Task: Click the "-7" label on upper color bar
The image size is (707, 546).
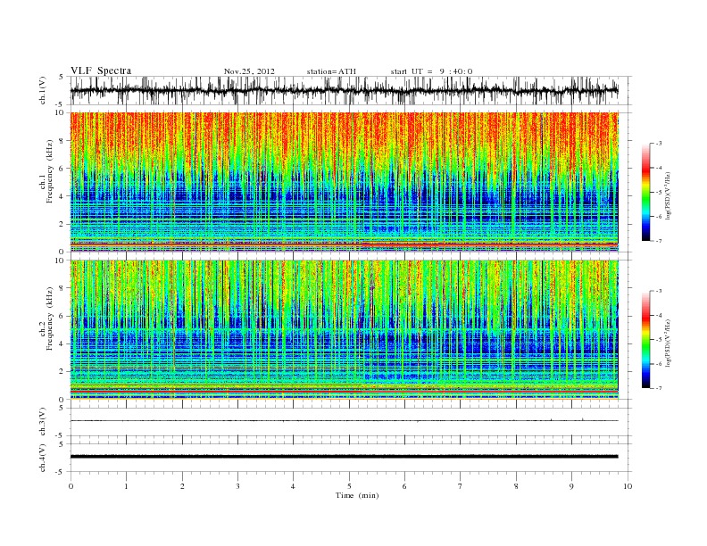Action: pyautogui.click(x=658, y=241)
